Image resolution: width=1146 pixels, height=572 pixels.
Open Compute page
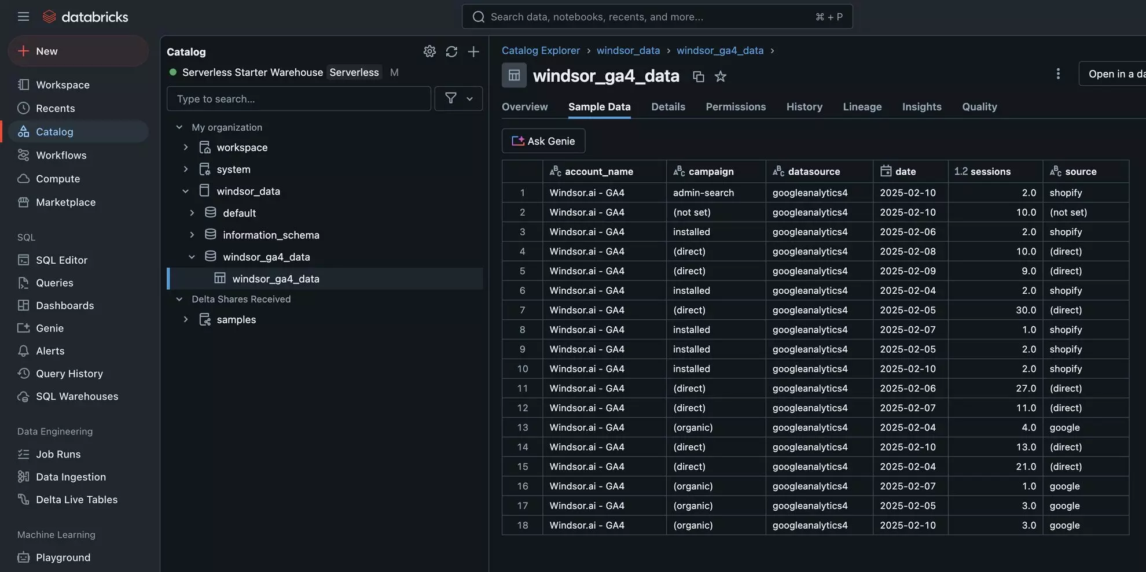[x=78, y=179]
